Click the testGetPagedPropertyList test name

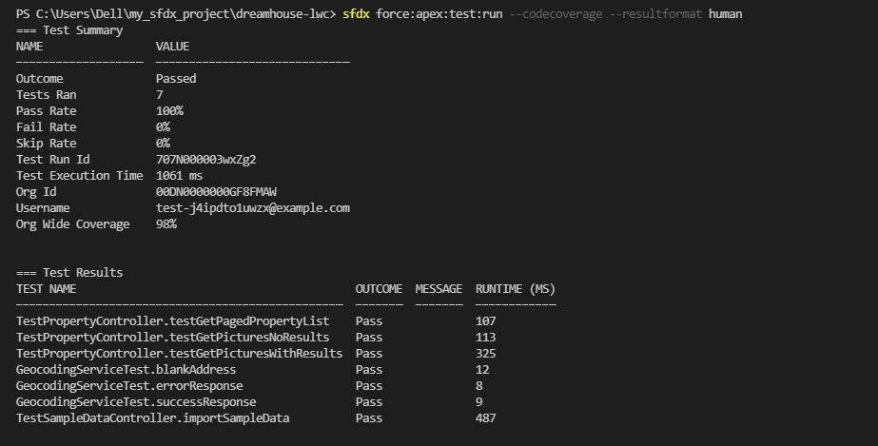pos(172,321)
